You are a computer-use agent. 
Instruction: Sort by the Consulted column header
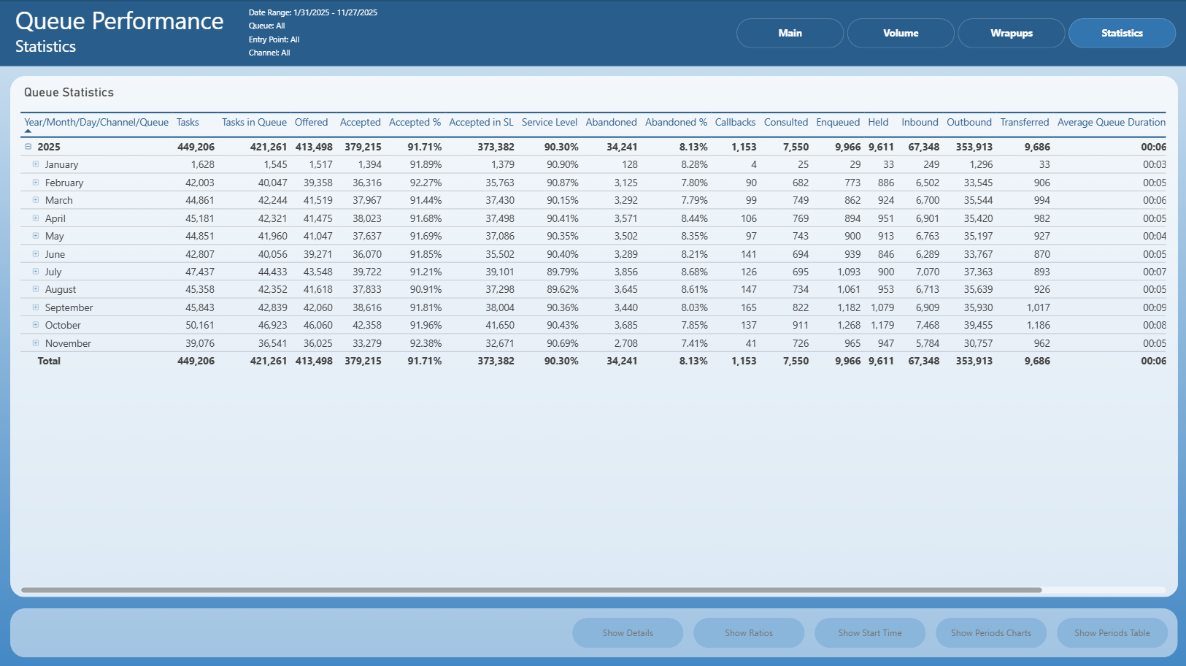click(x=786, y=122)
